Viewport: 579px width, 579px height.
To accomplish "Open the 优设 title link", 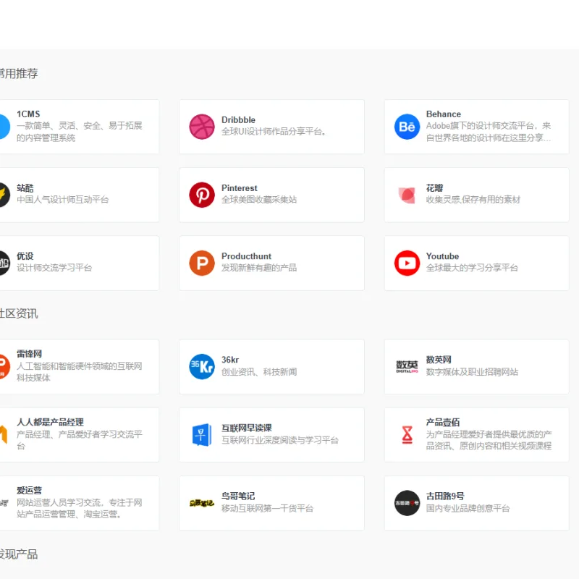I will tap(25, 256).
